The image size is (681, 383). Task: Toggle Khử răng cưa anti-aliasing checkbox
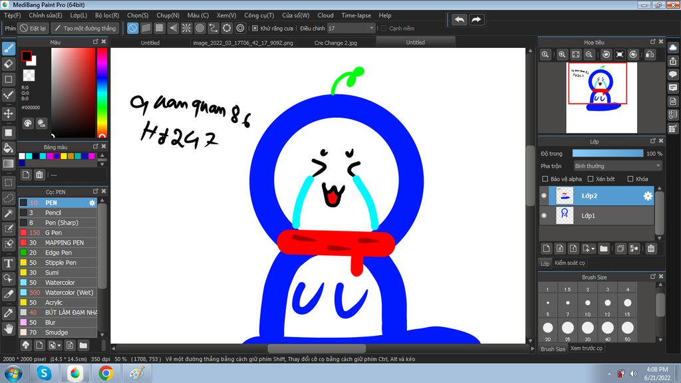255,28
